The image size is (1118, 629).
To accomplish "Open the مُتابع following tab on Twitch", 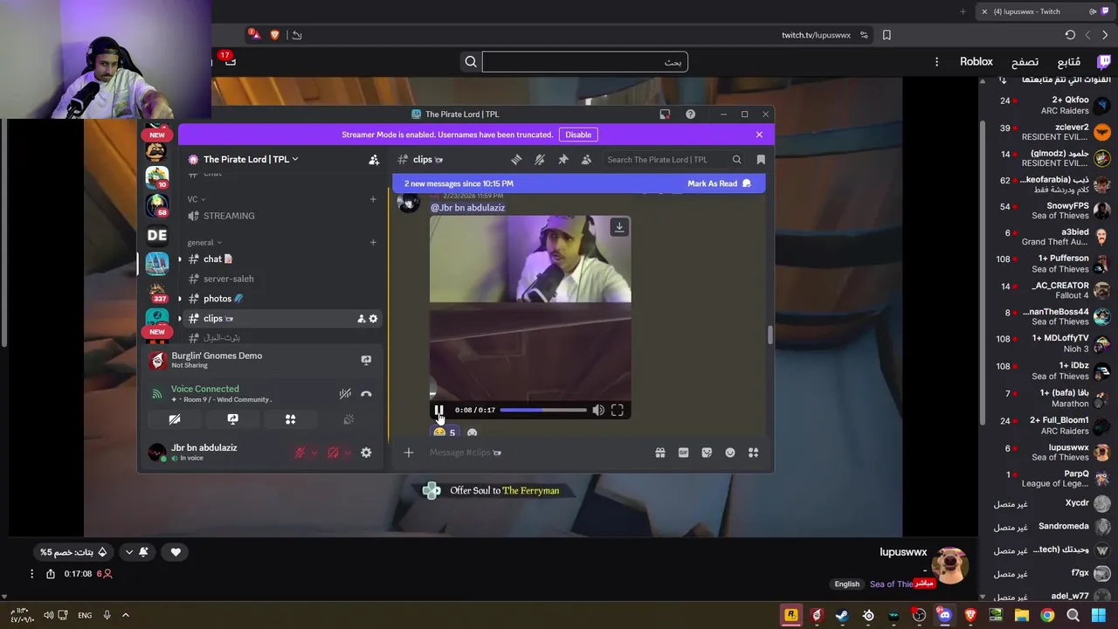I will (1069, 62).
